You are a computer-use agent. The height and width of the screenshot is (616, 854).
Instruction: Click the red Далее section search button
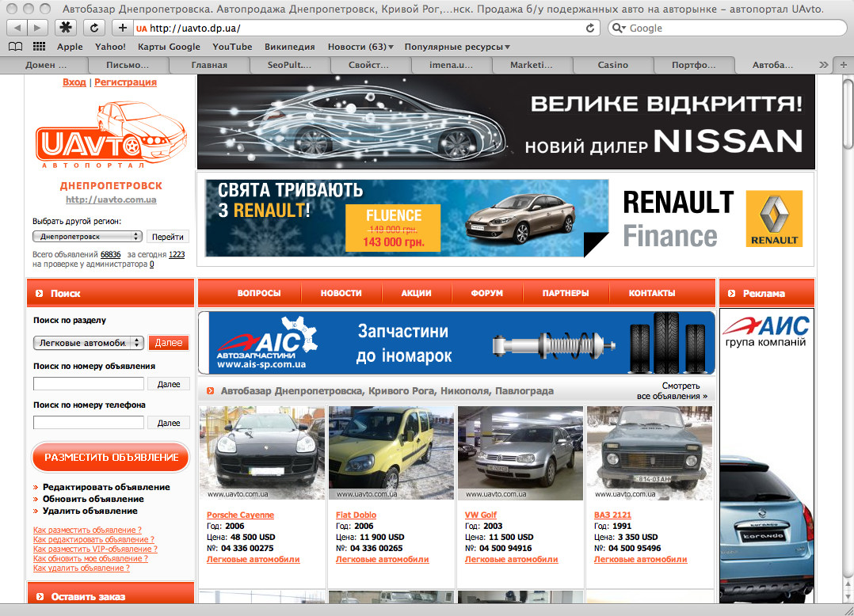coord(169,343)
